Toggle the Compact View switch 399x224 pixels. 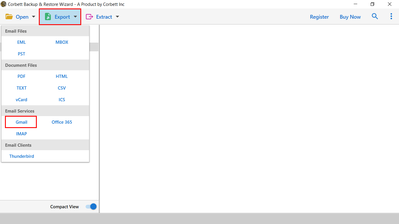click(91, 206)
